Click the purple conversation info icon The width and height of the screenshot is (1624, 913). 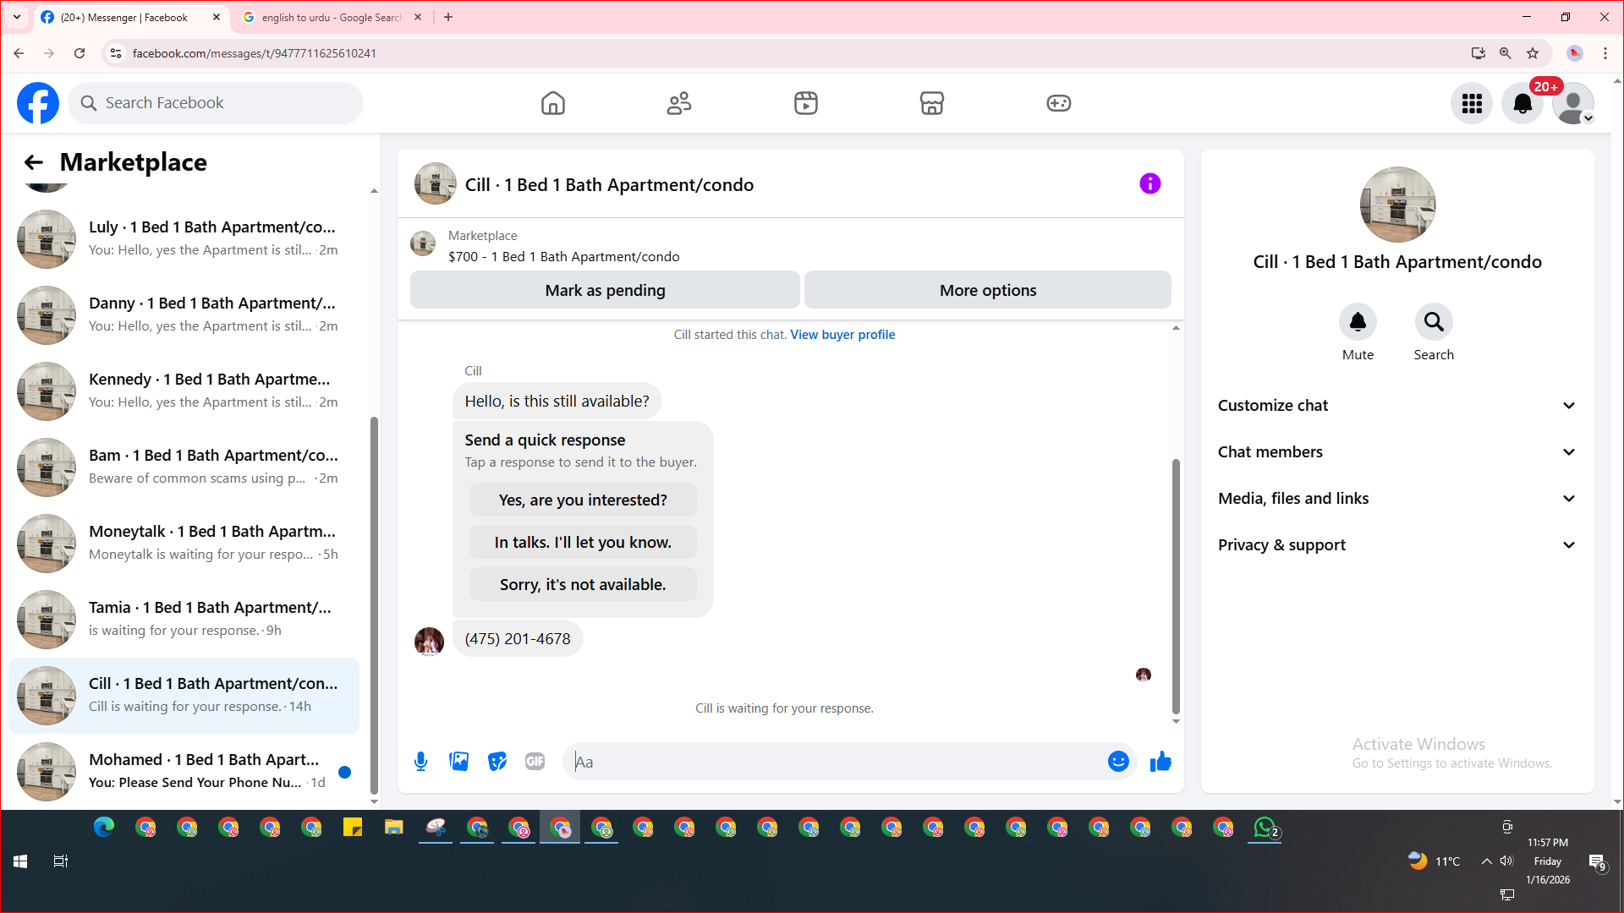[x=1149, y=183]
